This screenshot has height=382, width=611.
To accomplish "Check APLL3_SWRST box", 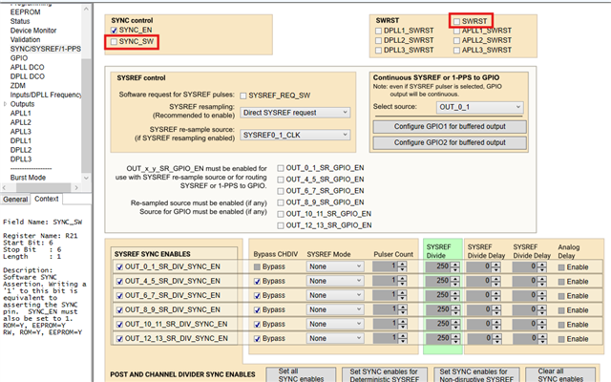I will [456, 51].
